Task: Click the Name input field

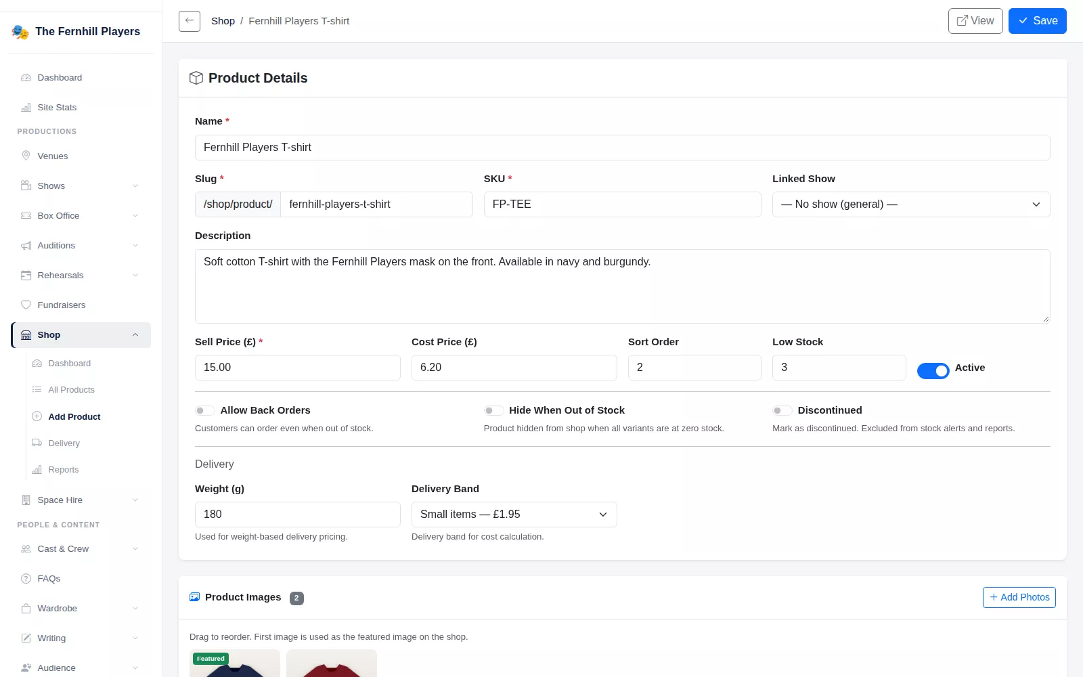Action: click(623, 148)
